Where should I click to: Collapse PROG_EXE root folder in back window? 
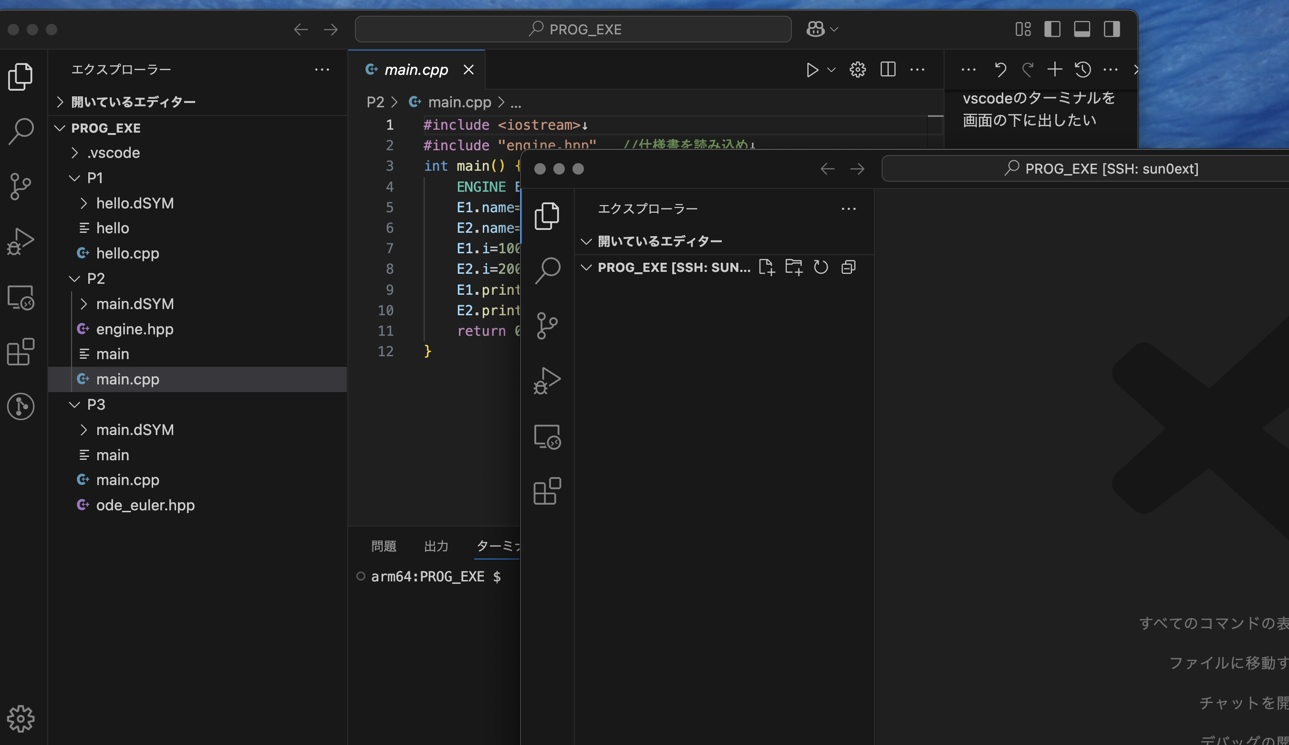[198, 128]
